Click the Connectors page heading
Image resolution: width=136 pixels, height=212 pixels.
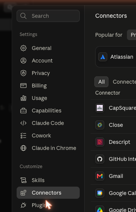tap(111, 16)
